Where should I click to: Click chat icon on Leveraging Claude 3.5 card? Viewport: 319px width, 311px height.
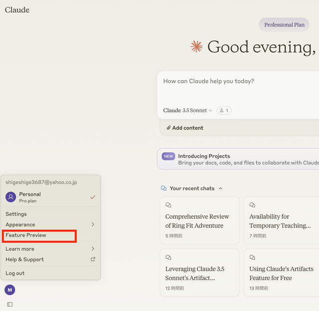click(x=168, y=257)
